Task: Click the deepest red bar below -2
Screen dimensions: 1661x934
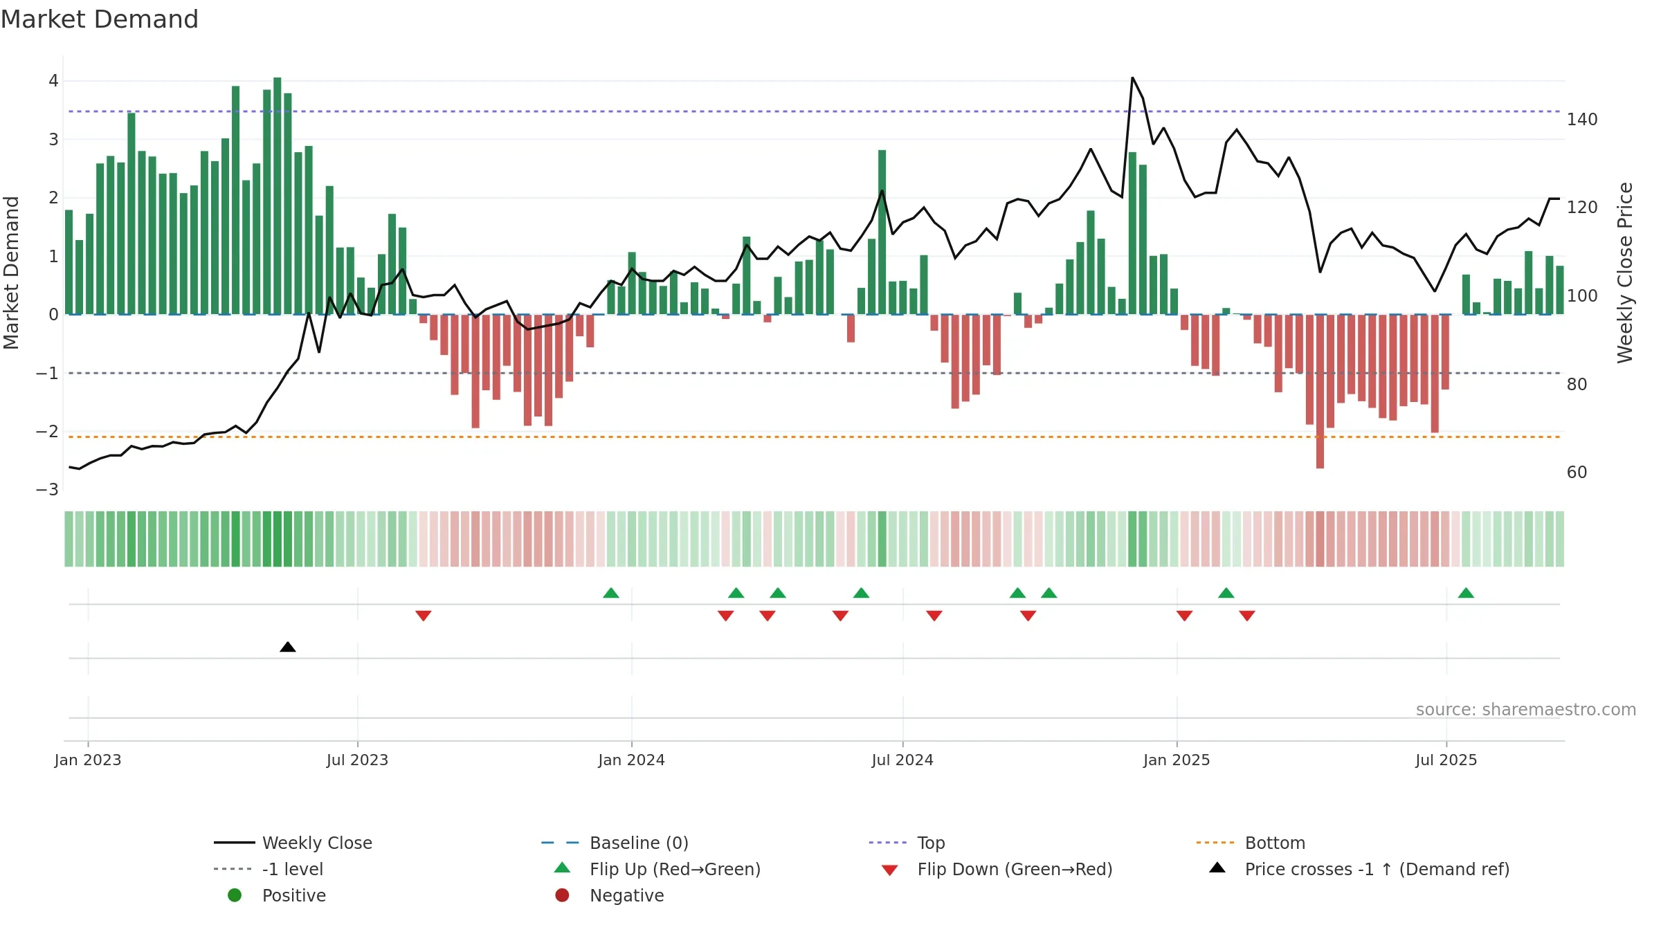Action: 1320,392
